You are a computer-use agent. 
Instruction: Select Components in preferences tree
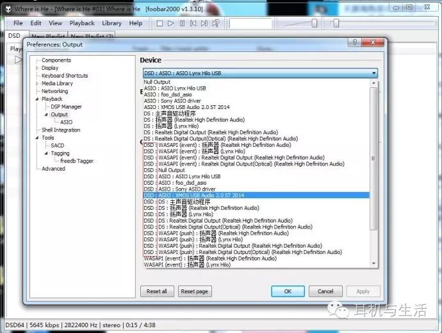(56, 60)
